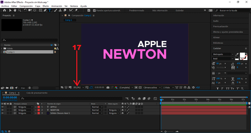Select the Selection arrow tool
Viewport: 251px width, 133px height.
pos(10,10)
